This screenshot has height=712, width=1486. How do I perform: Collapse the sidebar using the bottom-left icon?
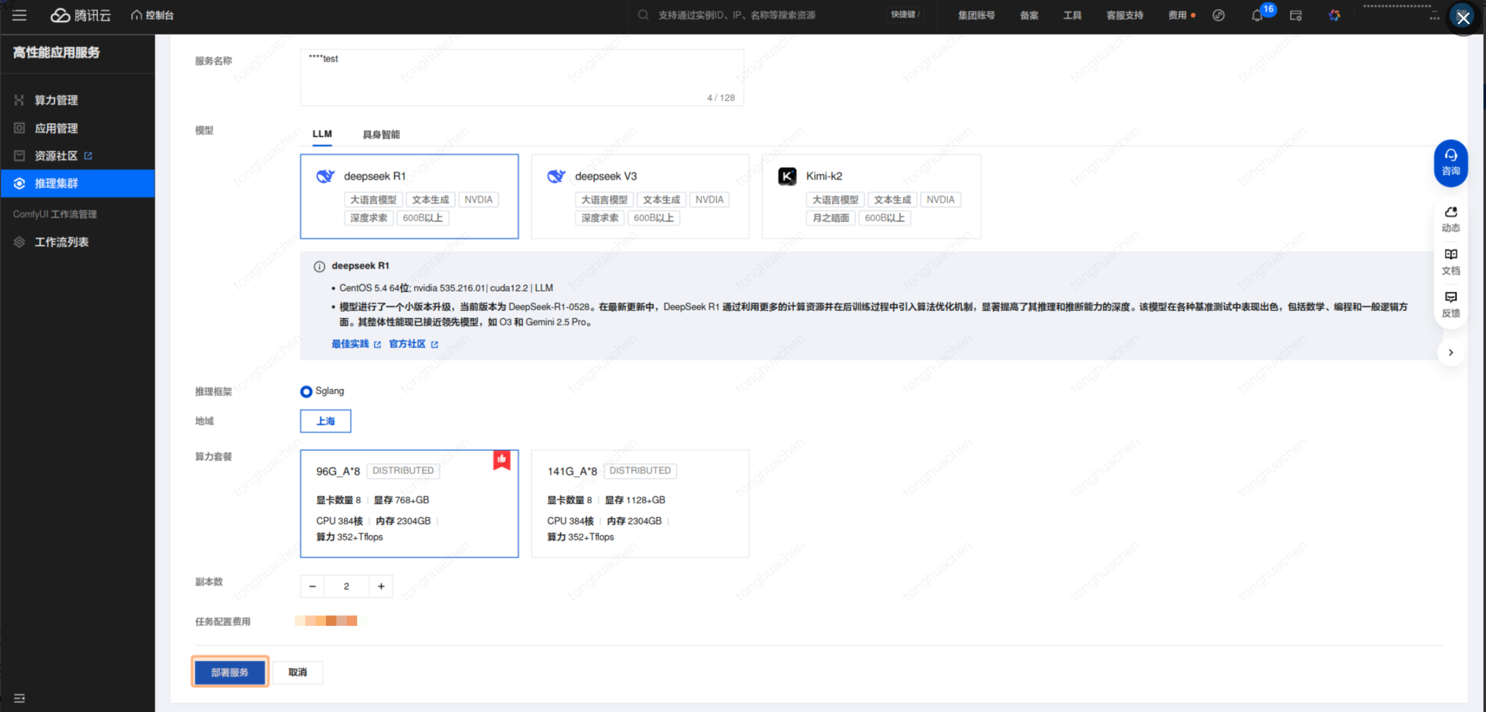[19, 698]
